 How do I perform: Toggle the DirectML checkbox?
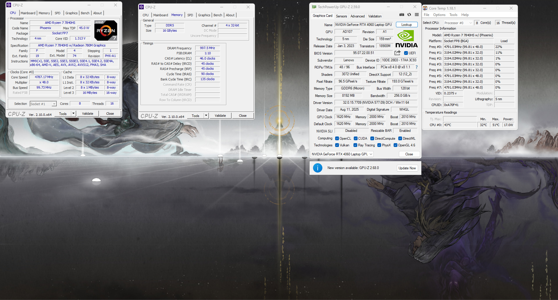tap(400, 139)
